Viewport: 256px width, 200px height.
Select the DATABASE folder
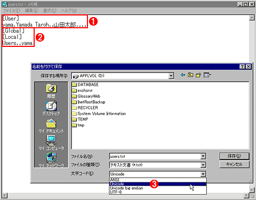tap(85, 85)
